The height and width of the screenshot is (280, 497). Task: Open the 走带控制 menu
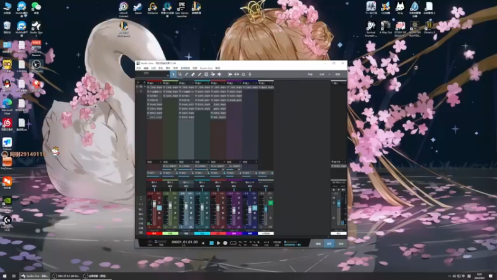pos(185,68)
